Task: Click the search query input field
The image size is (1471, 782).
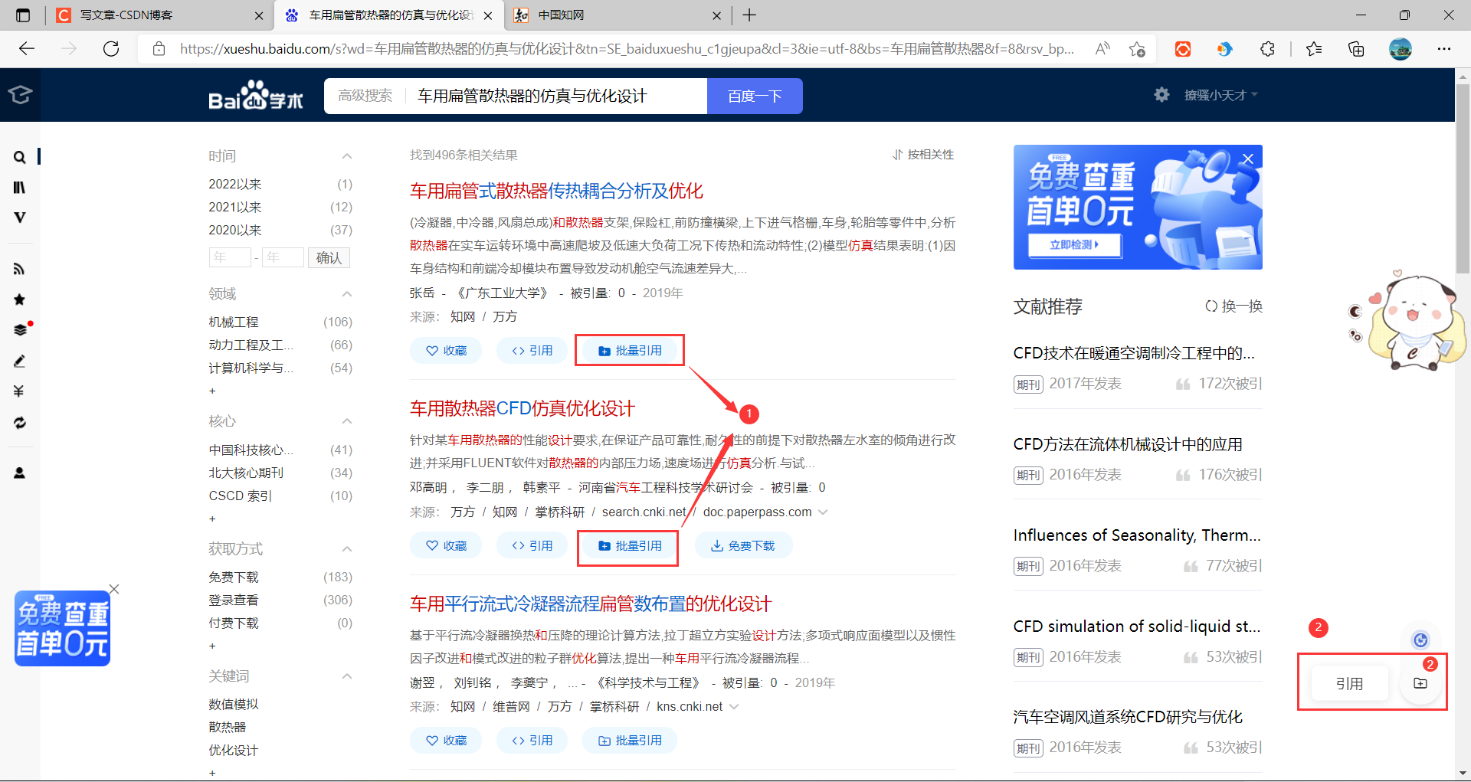Action: [555, 97]
